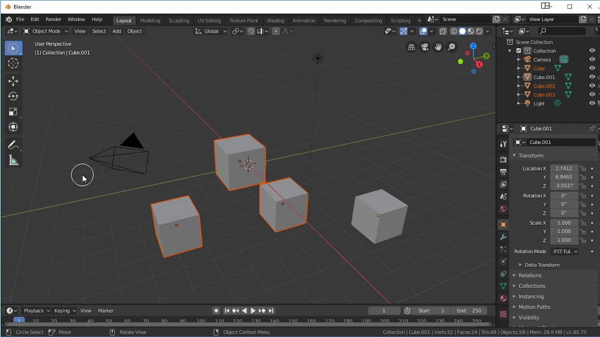The height and width of the screenshot is (337, 600).
Task: Toggle viewport gizmos
Action: [x=403, y=31]
